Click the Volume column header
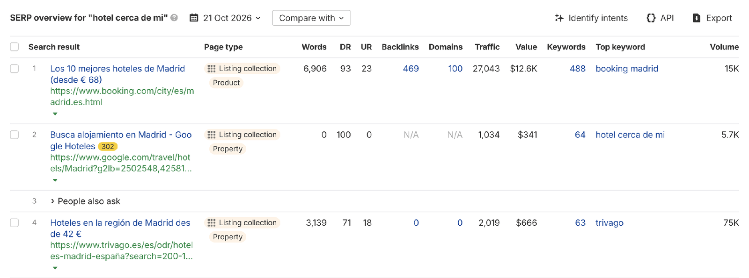This screenshot has height=278, width=749. pyautogui.click(x=724, y=47)
